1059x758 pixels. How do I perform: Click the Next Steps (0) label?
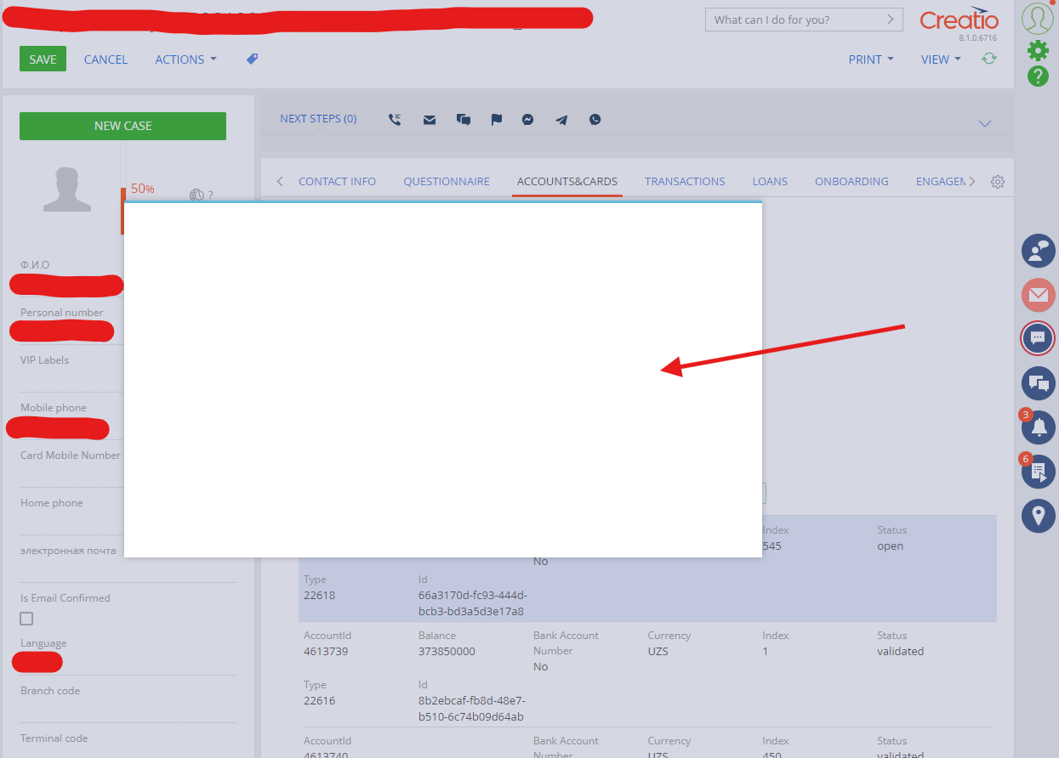pyautogui.click(x=318, y=119)
